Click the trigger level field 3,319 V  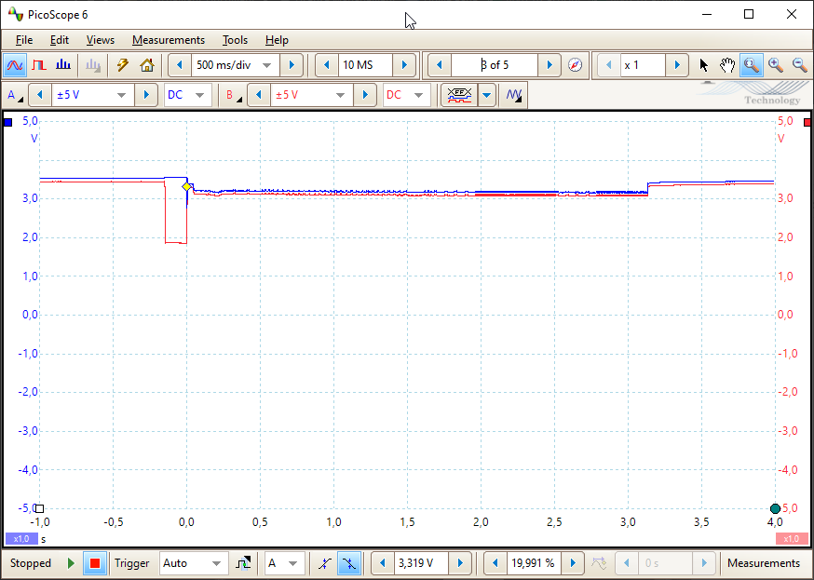[422, 563]
